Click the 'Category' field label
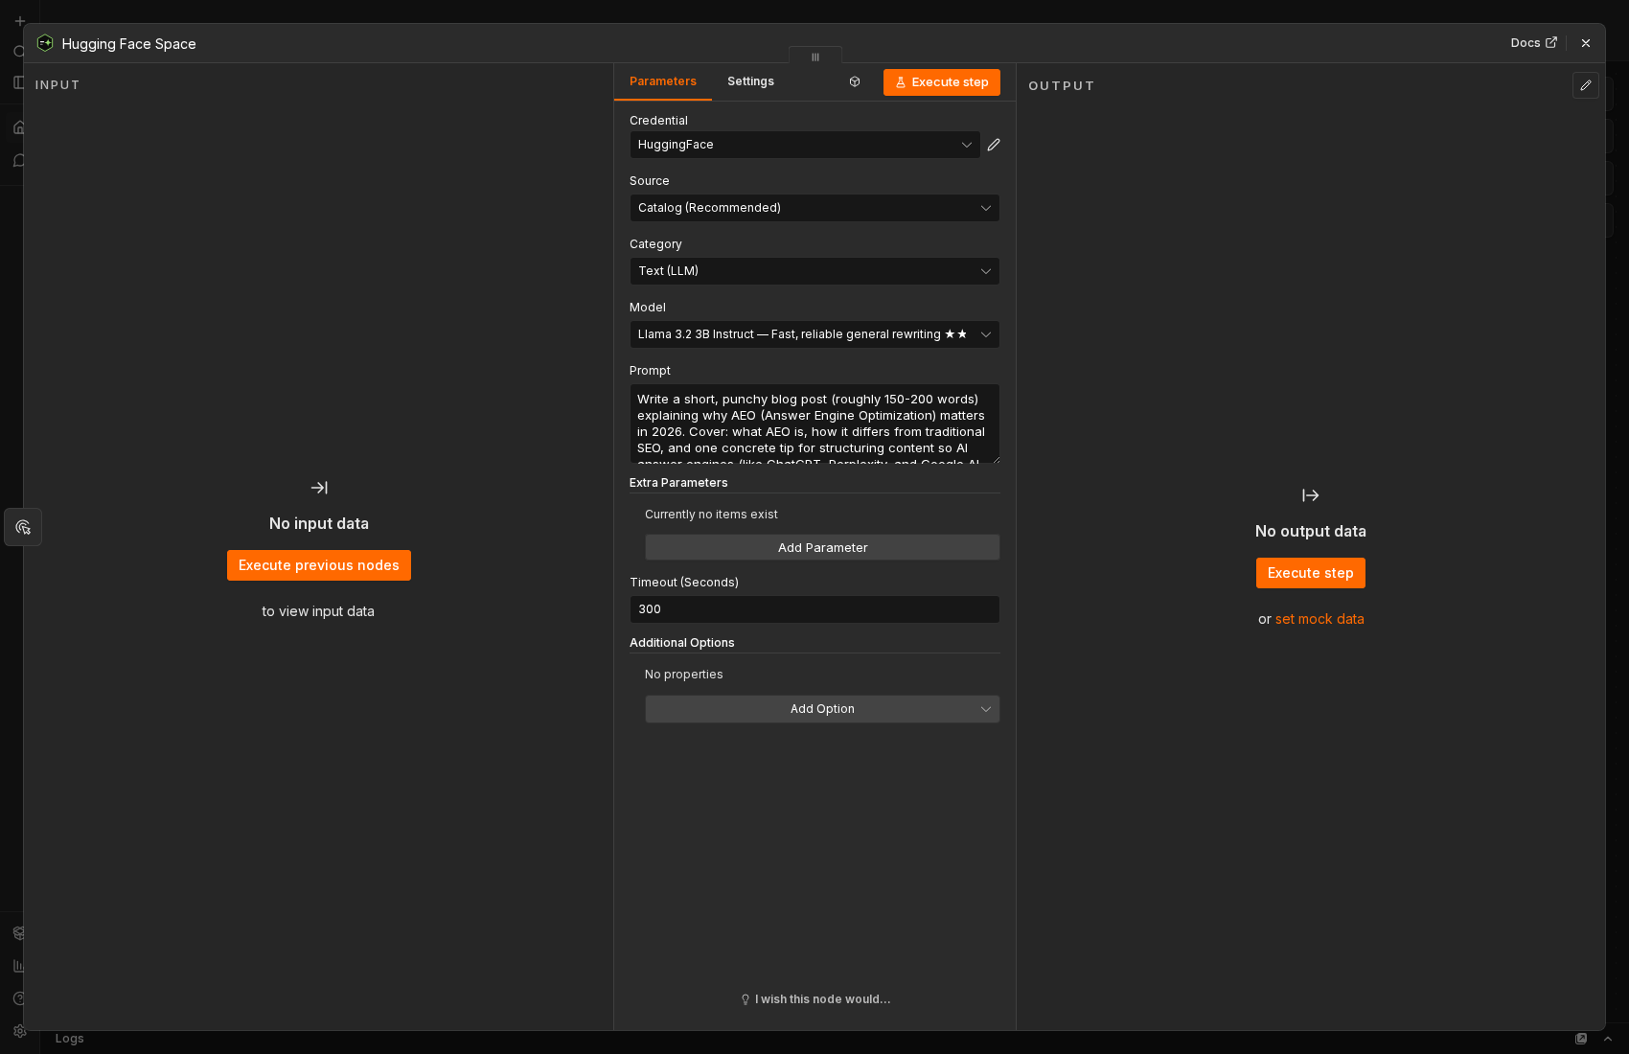 655,244
